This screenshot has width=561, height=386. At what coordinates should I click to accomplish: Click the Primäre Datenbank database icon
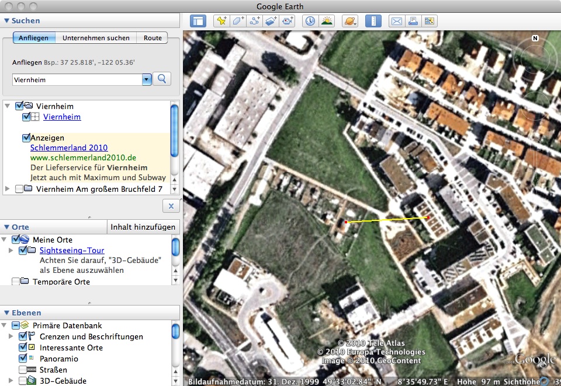(25, 325)
